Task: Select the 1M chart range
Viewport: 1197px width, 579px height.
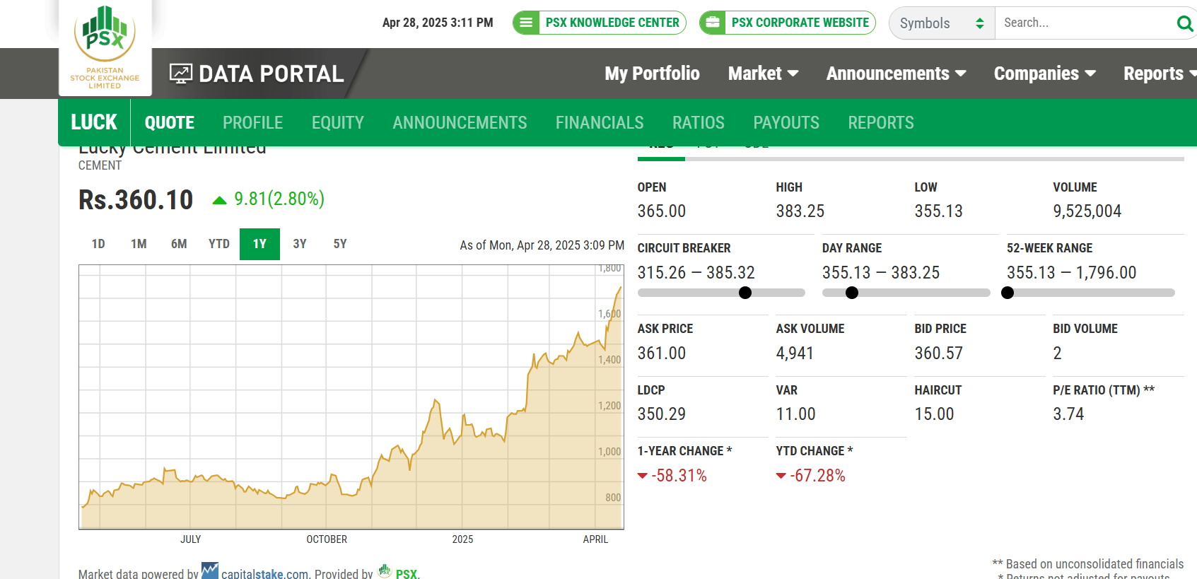Action: point(139,244)
